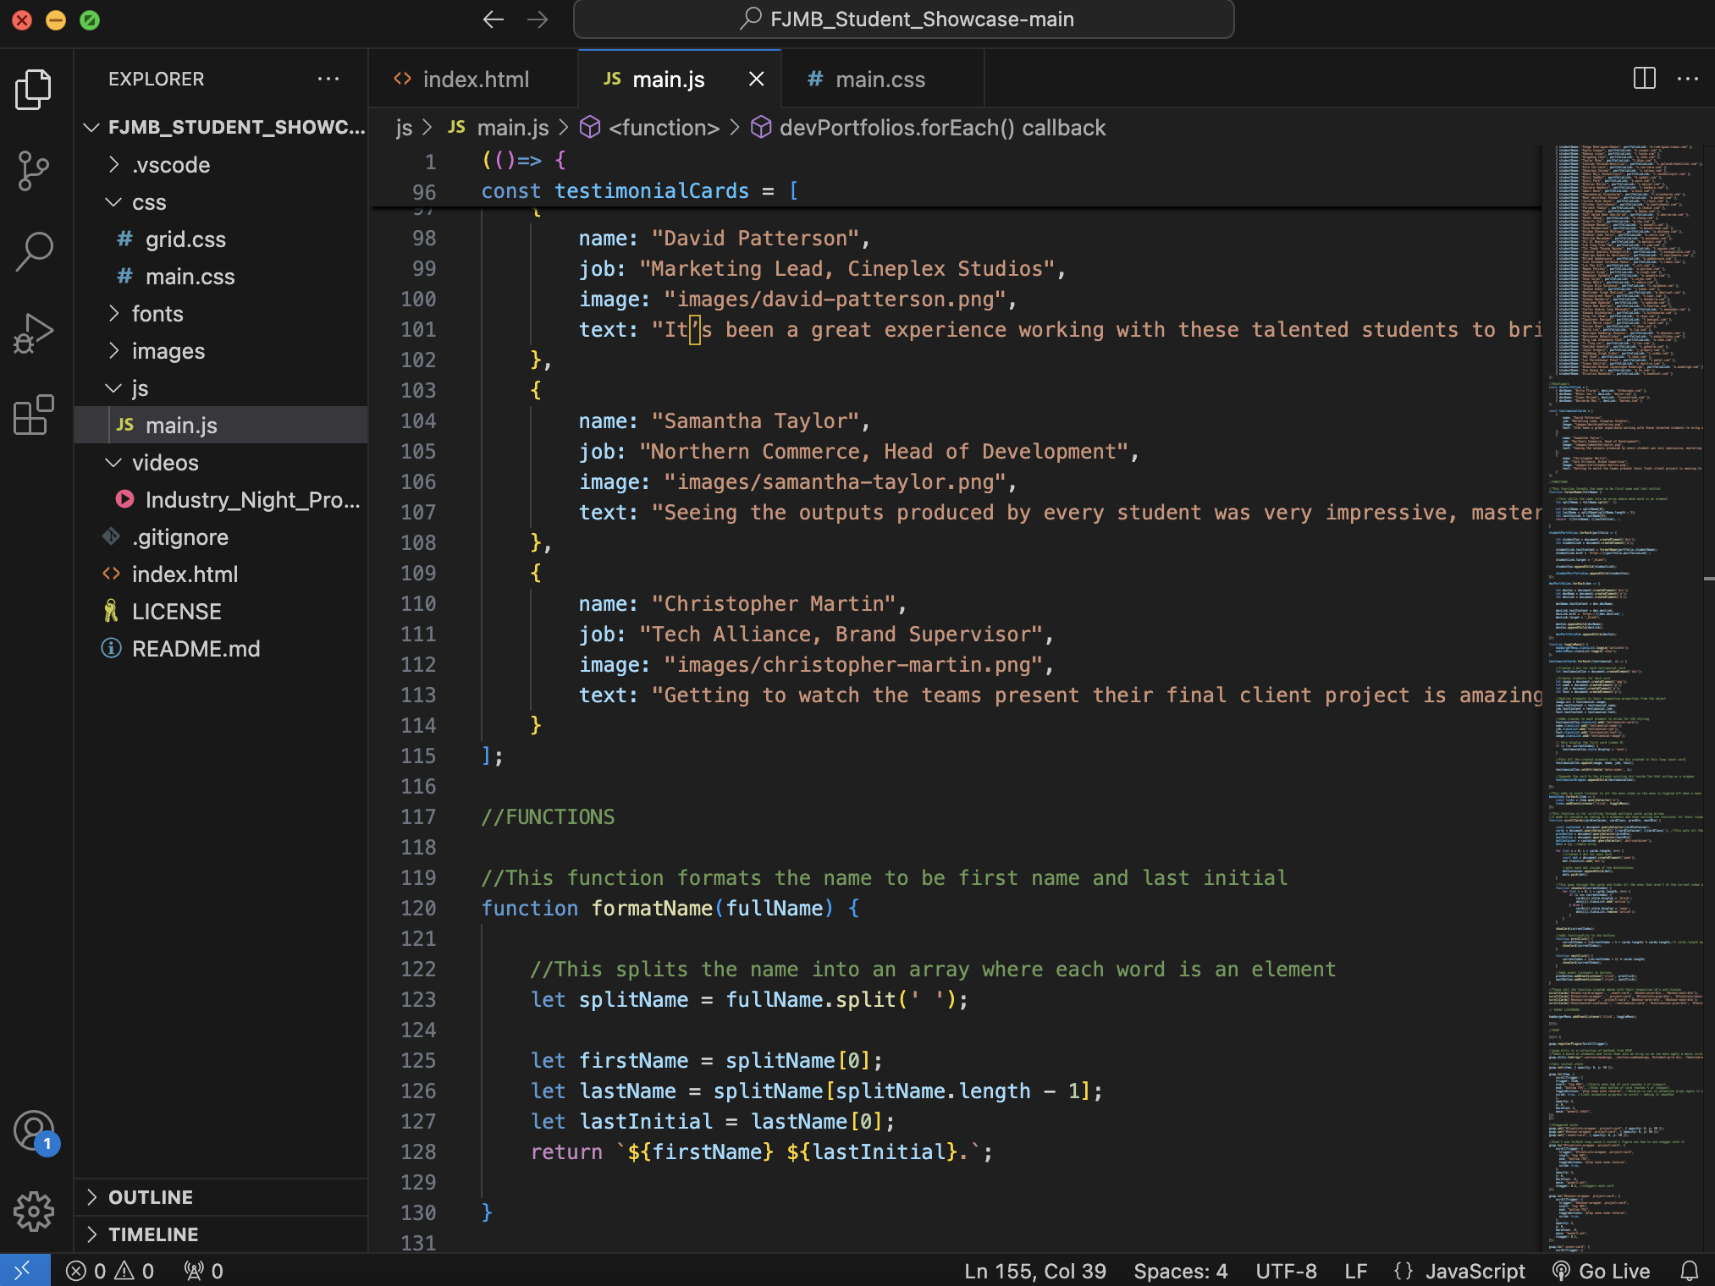Toggle the Explorer view icon

click(x=34, y=89)
